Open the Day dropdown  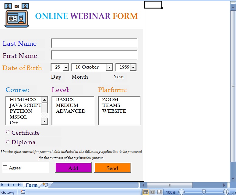pos(66,67)
